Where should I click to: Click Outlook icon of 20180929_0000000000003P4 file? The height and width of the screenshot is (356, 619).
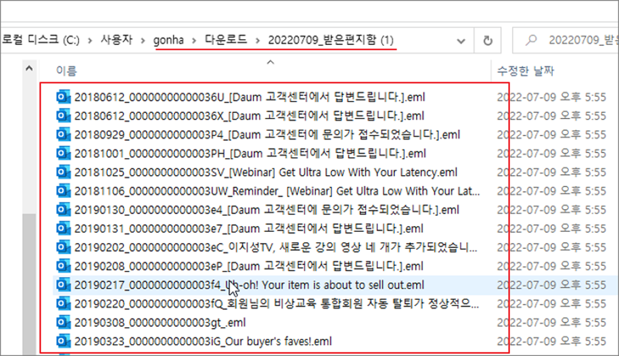click(x=63, y=134)
